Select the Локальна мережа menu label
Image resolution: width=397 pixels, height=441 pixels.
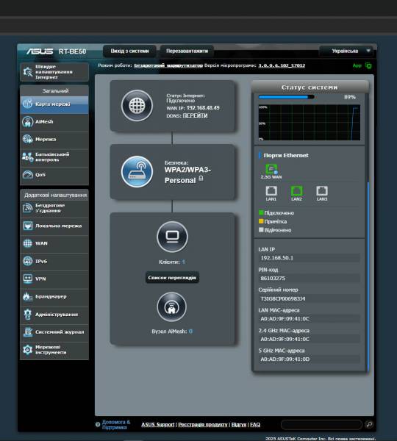(58, 226)
